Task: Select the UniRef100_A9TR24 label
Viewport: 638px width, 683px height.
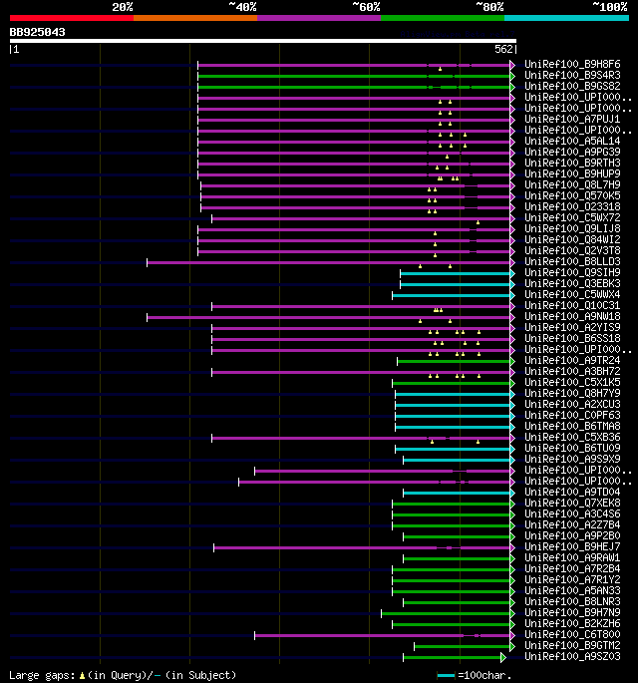Action: 572,360
